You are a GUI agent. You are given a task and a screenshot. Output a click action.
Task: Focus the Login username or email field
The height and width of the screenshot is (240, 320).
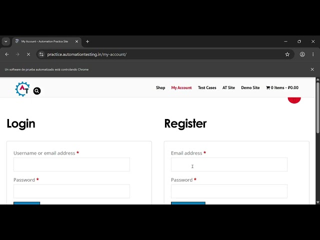(x=71, y=164)
